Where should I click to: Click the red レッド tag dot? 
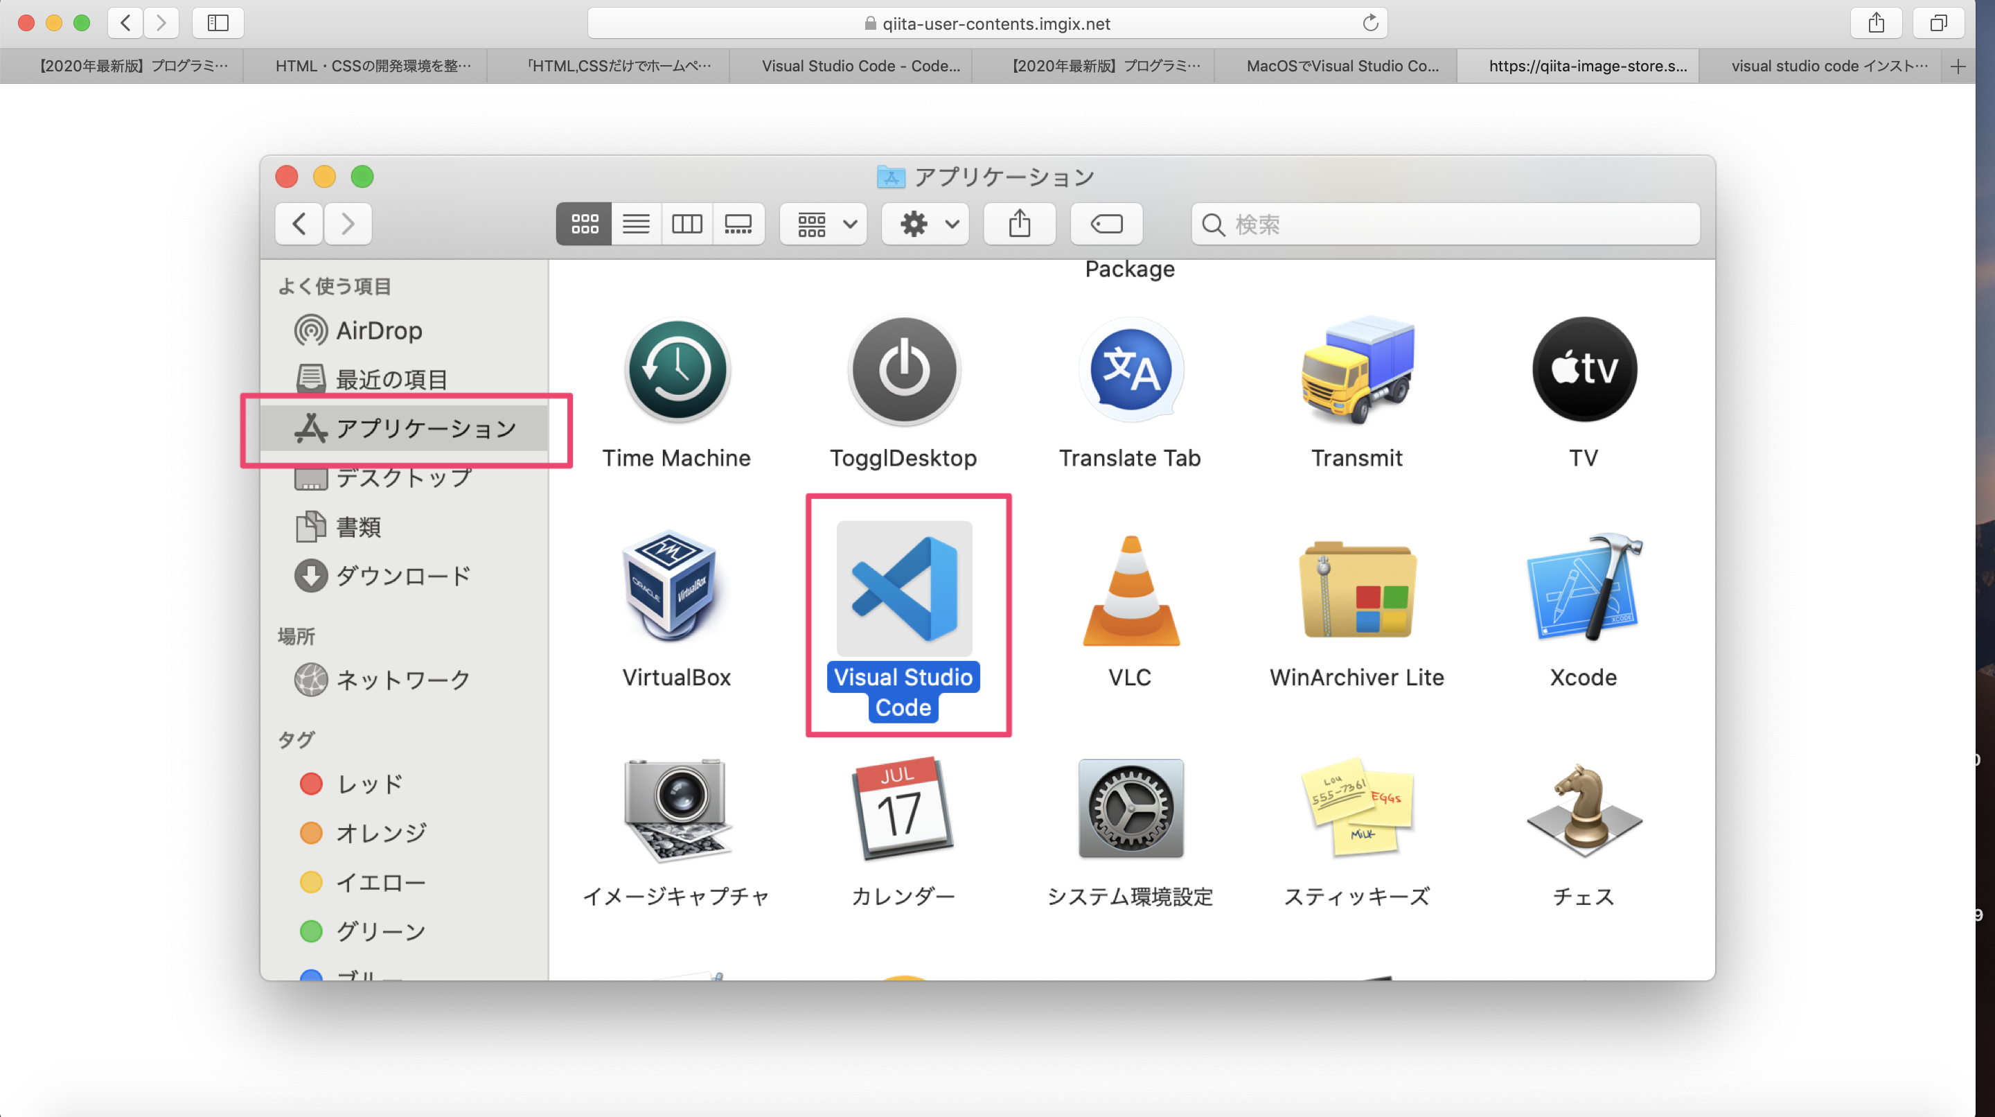310,784
